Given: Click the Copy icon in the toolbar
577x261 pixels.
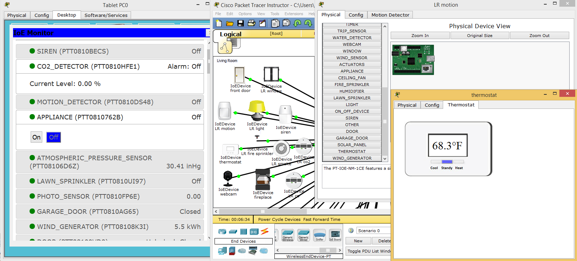Looking at the screenshot, I should point(275,23).
